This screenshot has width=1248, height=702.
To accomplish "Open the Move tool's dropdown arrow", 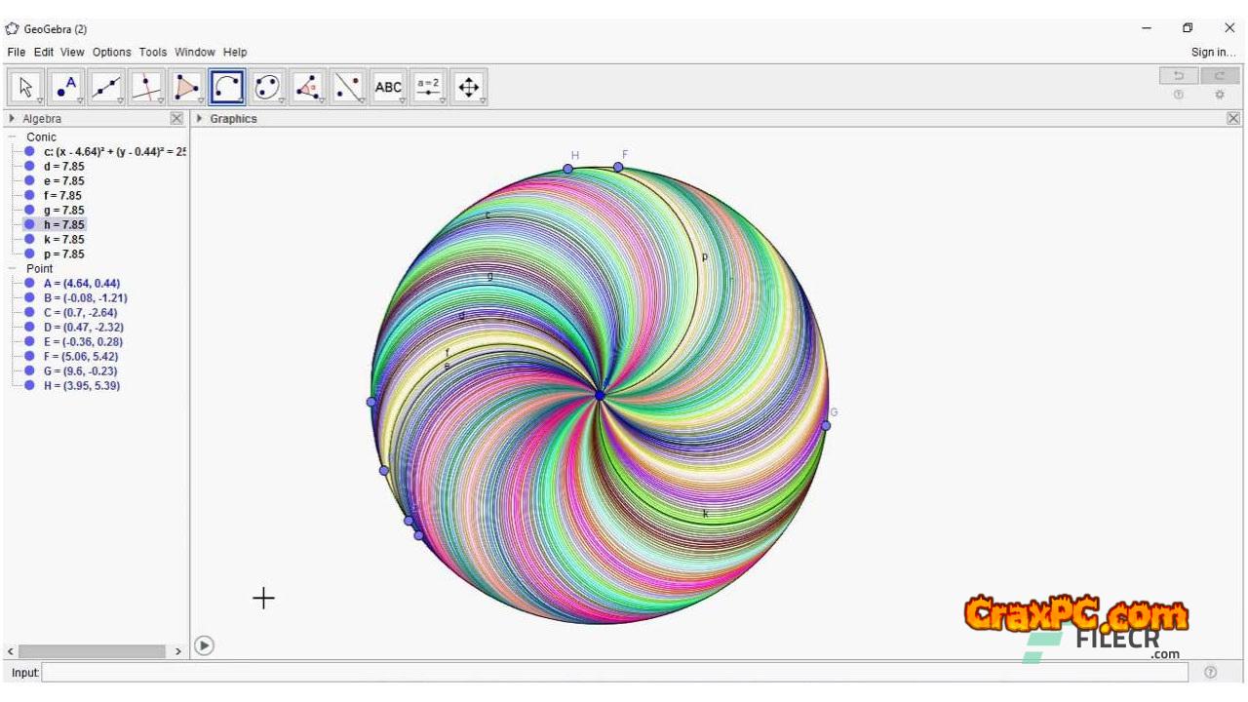I will [x=40, y=100].
